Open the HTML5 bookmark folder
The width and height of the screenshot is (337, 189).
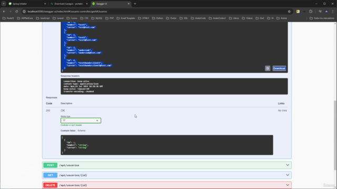144,18
